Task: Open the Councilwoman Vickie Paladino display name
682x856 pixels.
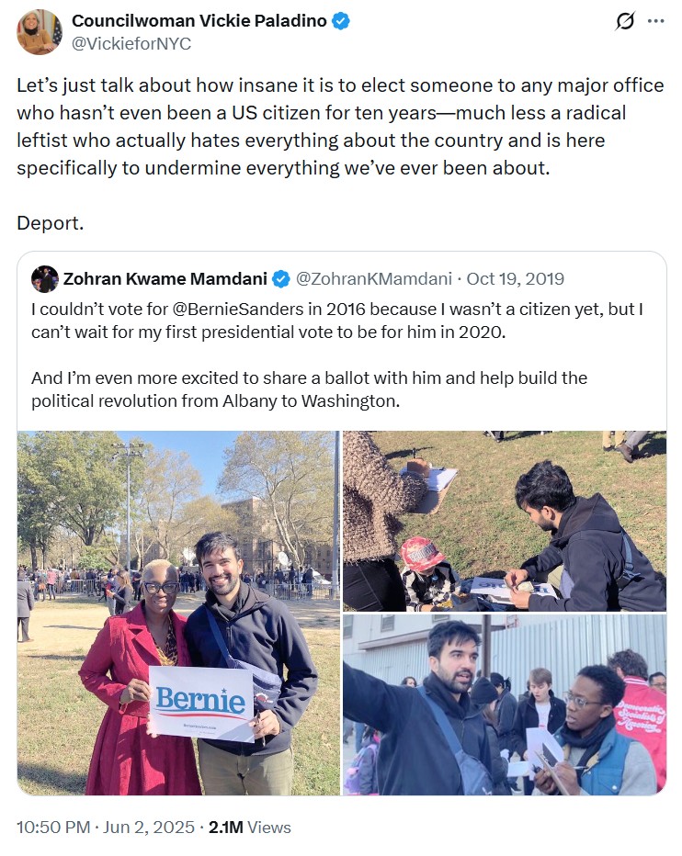Action: (199, 21)
